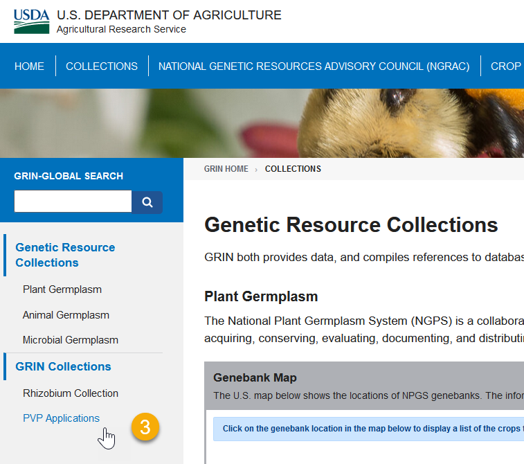Open Plant Germplasm sidebar link
The height and width of the screenshot is (464, 524).
tap(62, 289)
